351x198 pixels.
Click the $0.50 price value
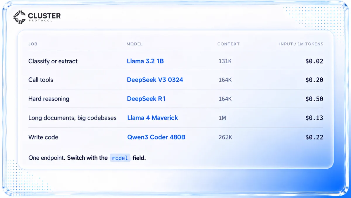pos(314,99)
